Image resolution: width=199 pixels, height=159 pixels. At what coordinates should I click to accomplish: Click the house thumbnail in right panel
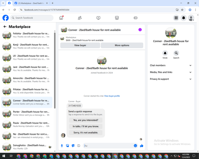[x=171, y=33]
